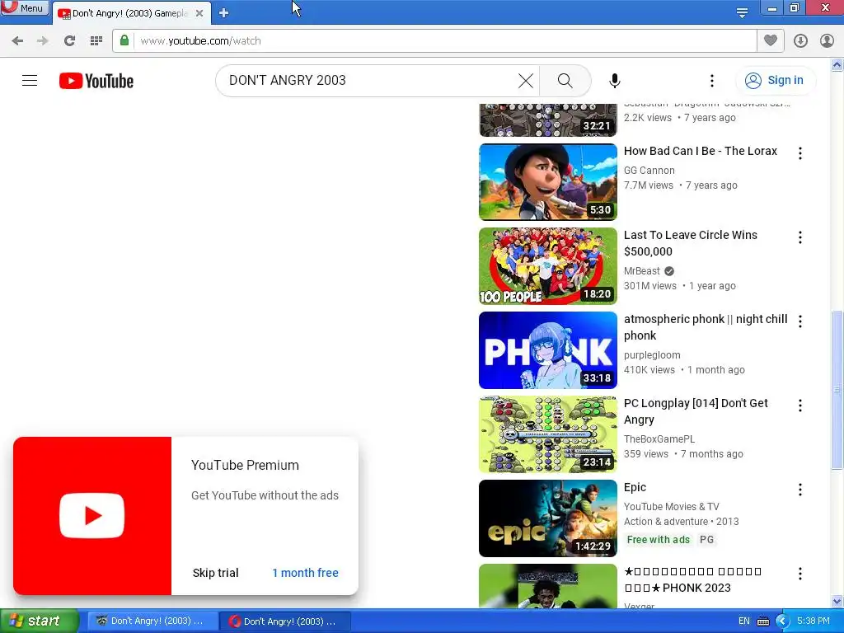Clear the search query with X

click(x=526, y=81)
